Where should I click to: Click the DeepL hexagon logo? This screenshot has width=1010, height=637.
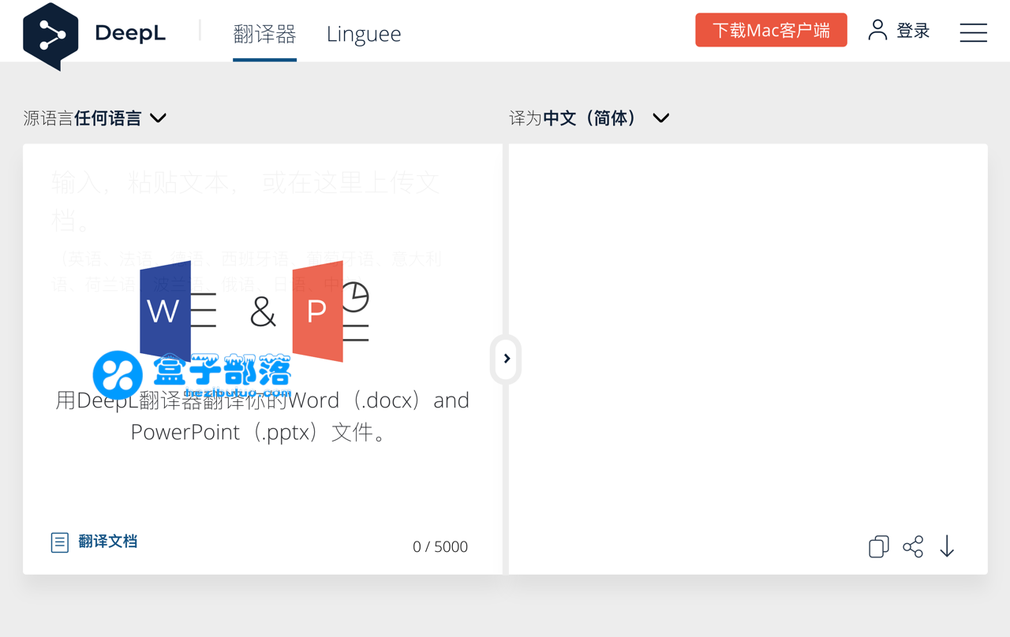coord(50,36)
